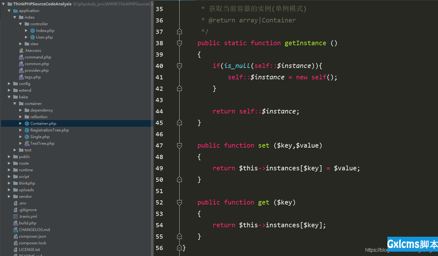Click the Single.php class icon
Viewport: 438px width, 256px height.
click(x=27, y=137)
